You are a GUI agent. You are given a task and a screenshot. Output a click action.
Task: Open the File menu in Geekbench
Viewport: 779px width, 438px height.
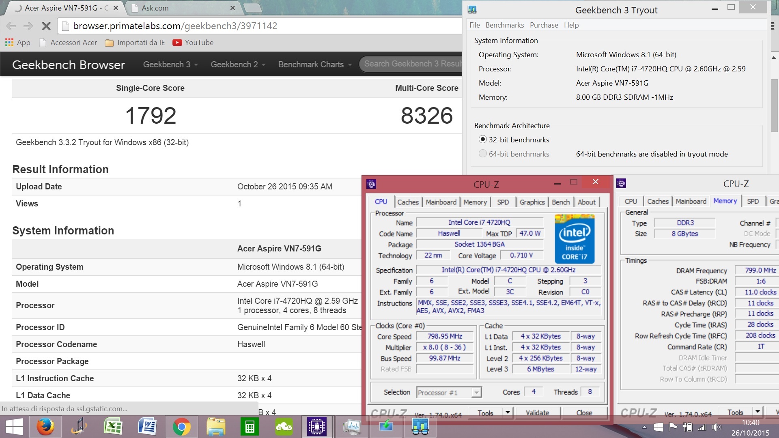click(475, 25)
